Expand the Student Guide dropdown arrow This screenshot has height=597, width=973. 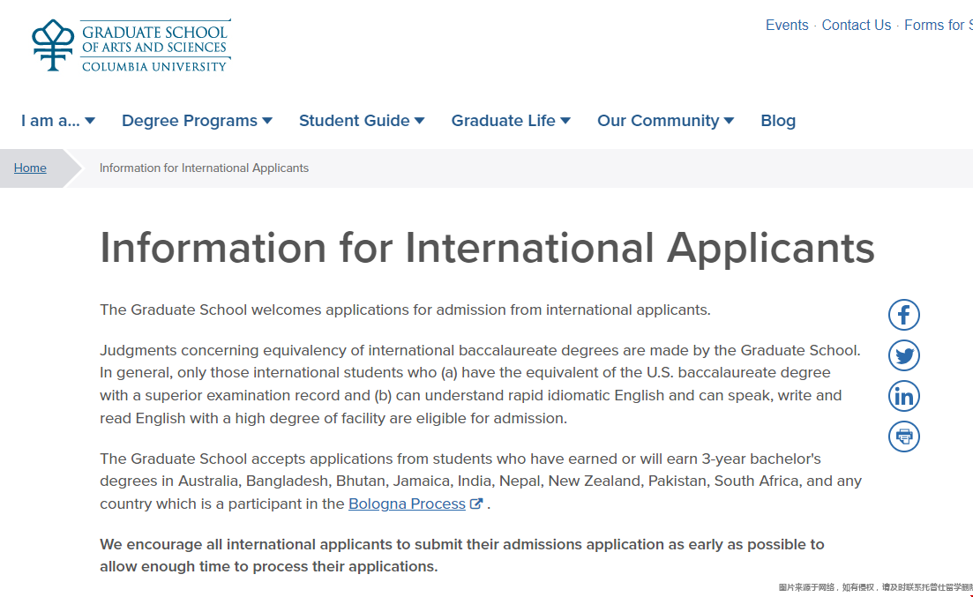[x=420, y=121]
